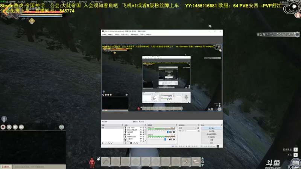Click highlighted Stop Streaming button in OBS Controls
Image resolution: width=301 pixels, height=169 pixels.
click(211, 128)
